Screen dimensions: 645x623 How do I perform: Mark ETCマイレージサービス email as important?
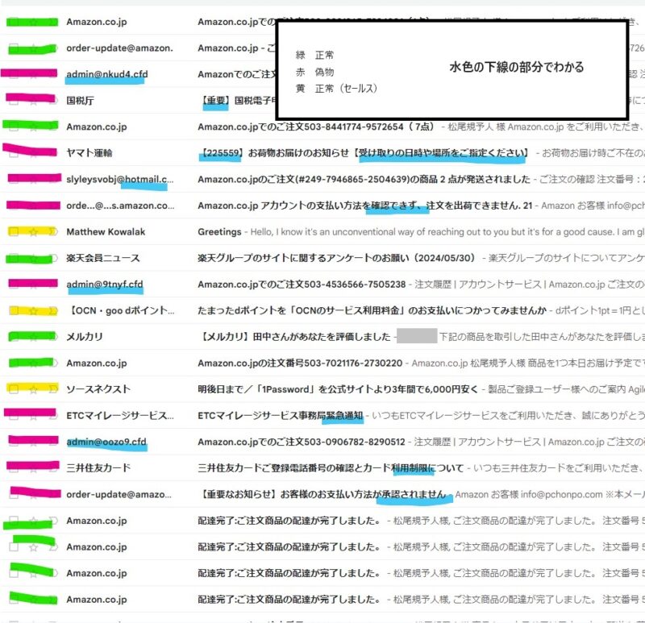pyautogui.click(x=53, y=415)
